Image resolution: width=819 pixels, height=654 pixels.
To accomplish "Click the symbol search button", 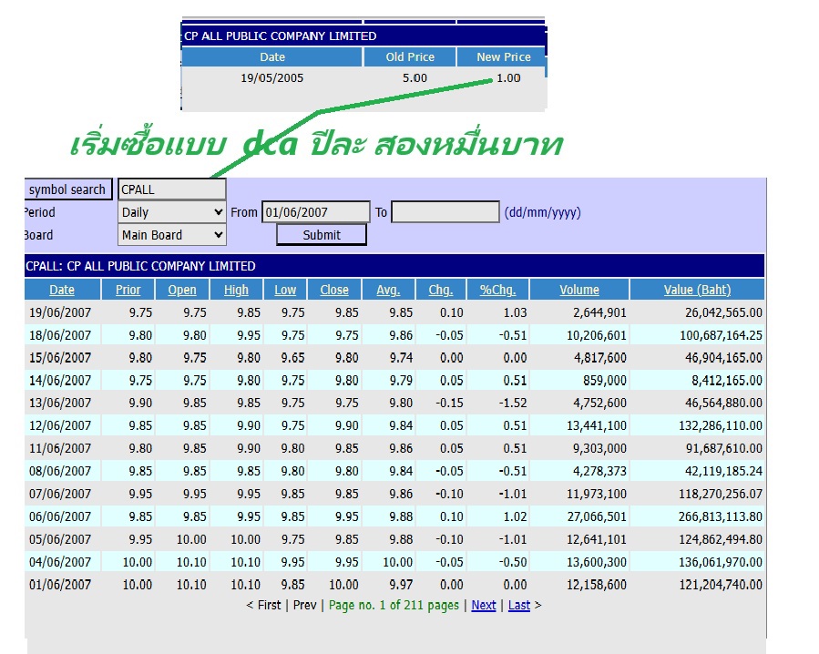I will 68,189.
